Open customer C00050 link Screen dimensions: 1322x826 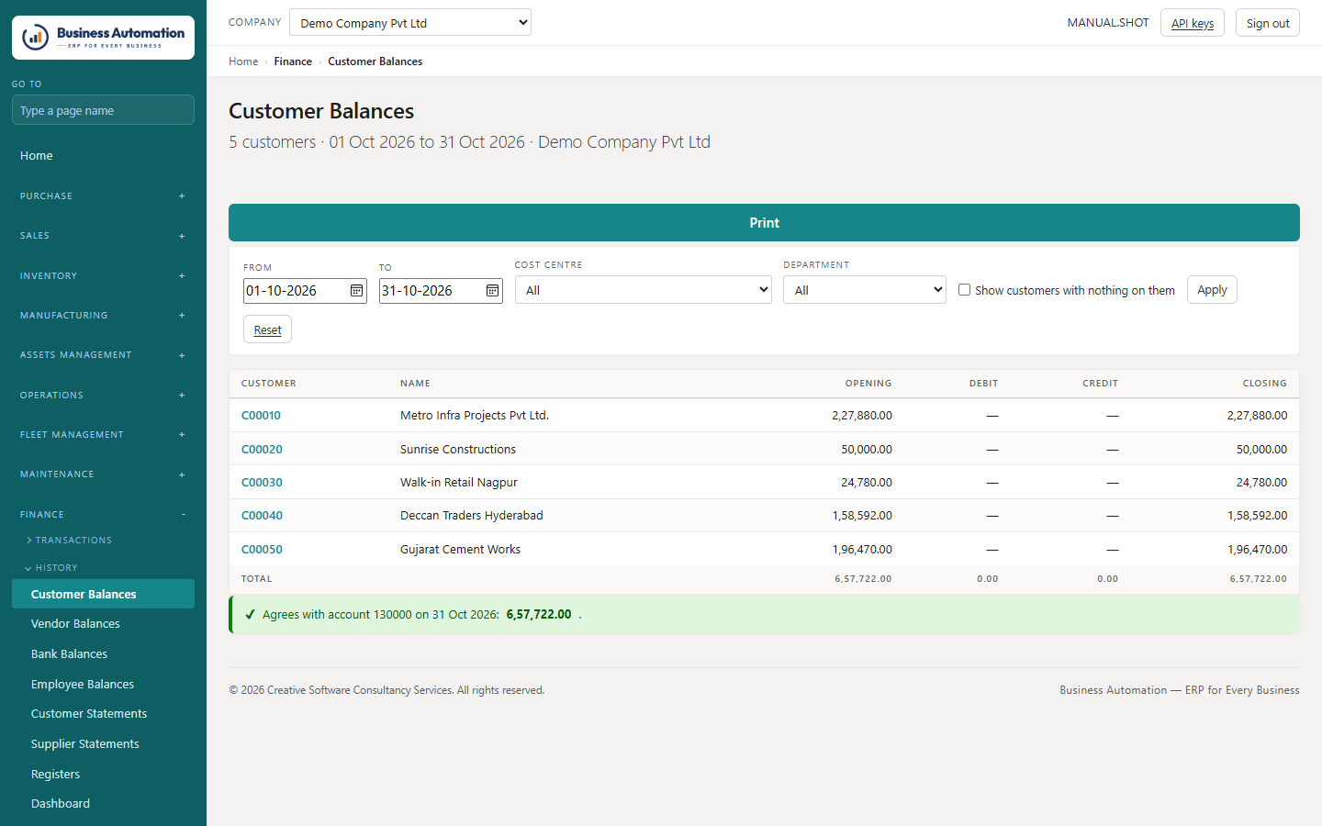262,550
